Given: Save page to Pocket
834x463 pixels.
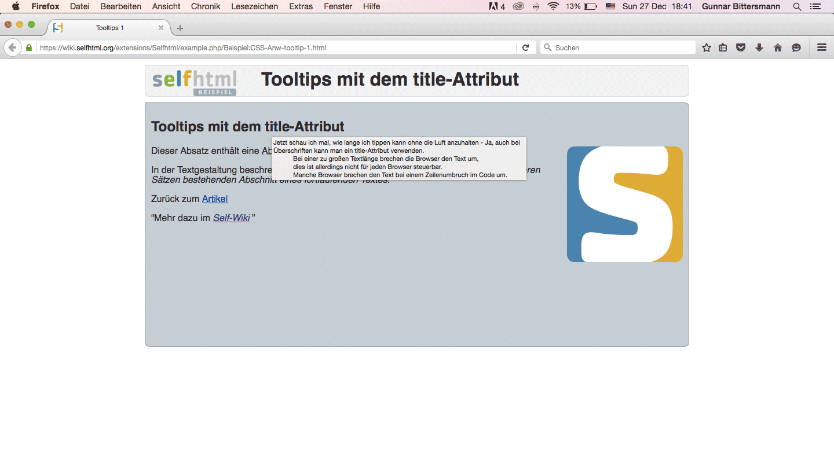Looking at the screenshot, I should (741, 47).
